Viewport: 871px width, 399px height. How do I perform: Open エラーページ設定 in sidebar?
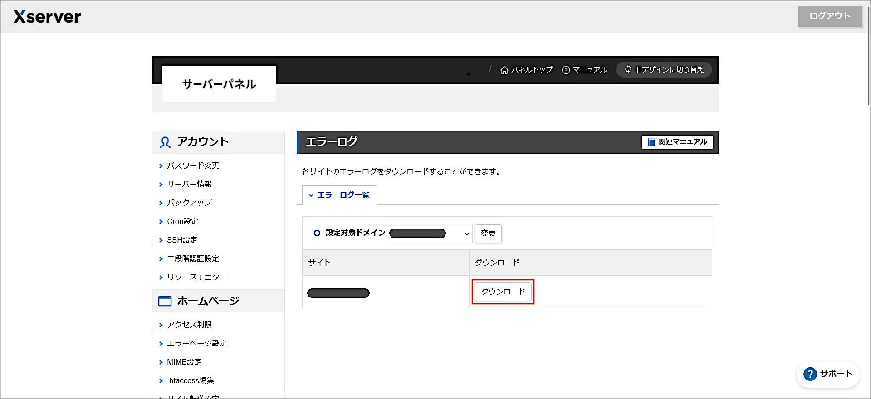(x=196, y=343)
